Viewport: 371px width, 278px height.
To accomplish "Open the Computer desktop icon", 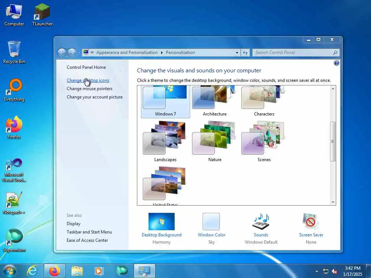I will pos(14,15).
